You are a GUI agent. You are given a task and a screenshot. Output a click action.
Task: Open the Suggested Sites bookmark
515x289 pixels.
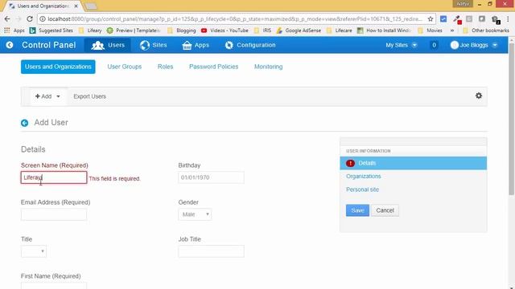click(x=51, y=31)
